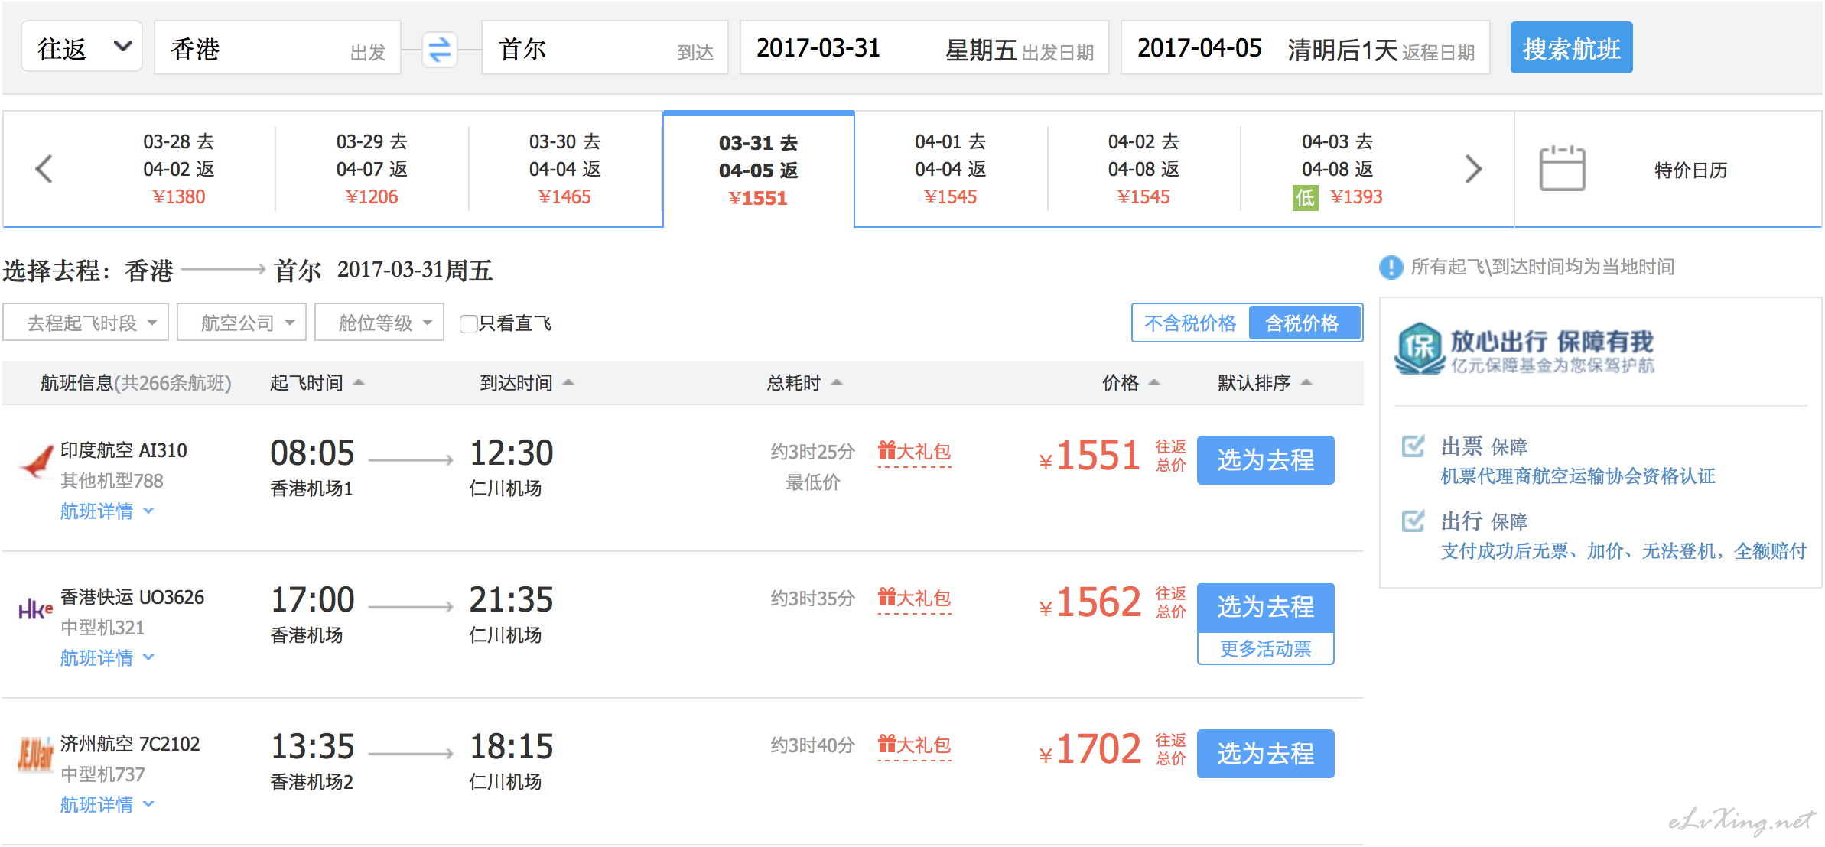Sort by 起飞时间 arrow
The image size is (1825, 847).
tap(359, 382)
